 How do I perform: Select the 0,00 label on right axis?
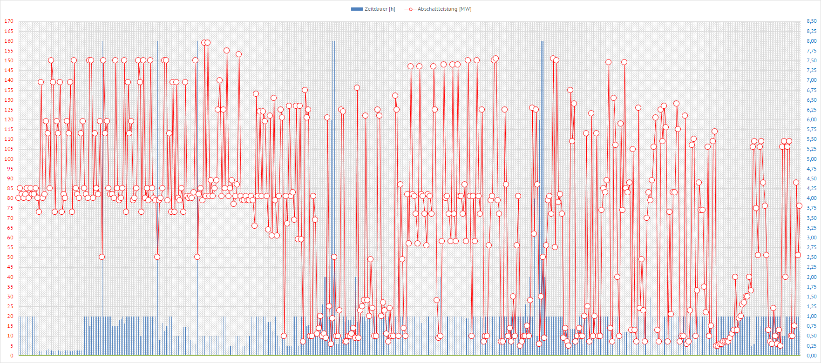[811, 356]
